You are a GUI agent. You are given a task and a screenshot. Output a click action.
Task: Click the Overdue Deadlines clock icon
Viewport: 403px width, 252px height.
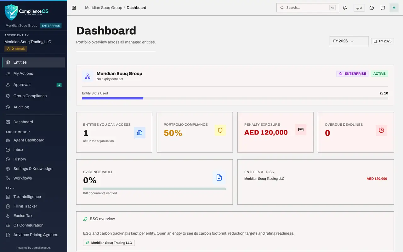[x=381, y=130]
